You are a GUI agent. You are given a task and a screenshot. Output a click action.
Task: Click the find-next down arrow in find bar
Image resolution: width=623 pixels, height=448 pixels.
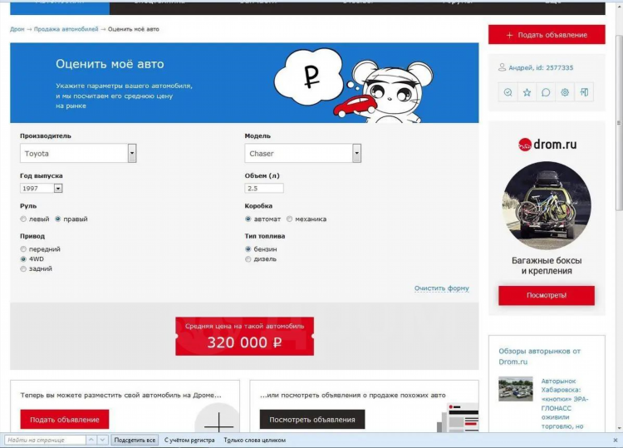point(102,440)
